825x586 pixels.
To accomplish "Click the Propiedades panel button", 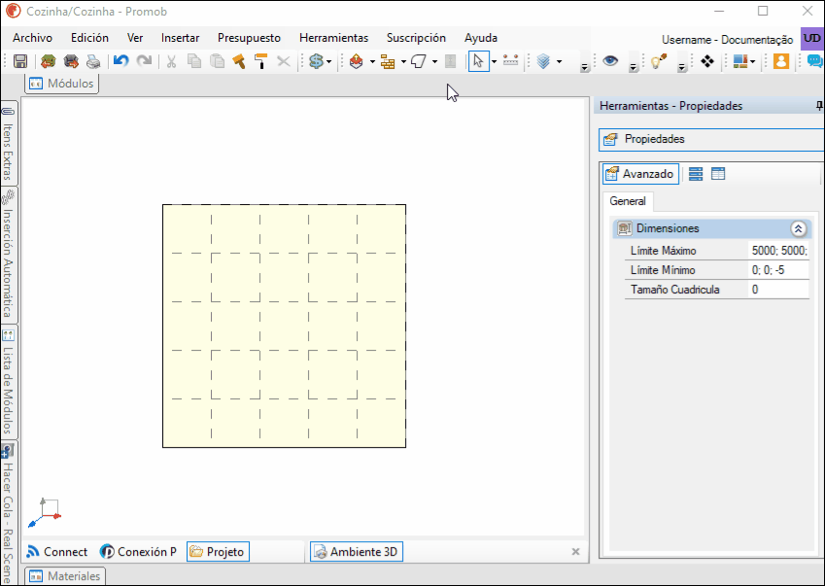I will [711, 139].
